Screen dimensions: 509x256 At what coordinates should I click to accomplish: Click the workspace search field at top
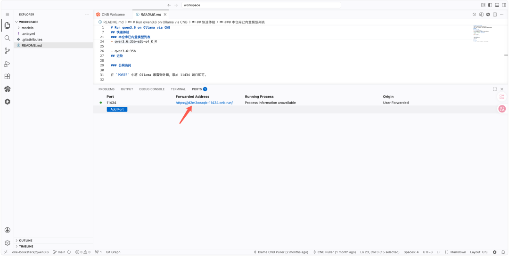tap(261, 5)
